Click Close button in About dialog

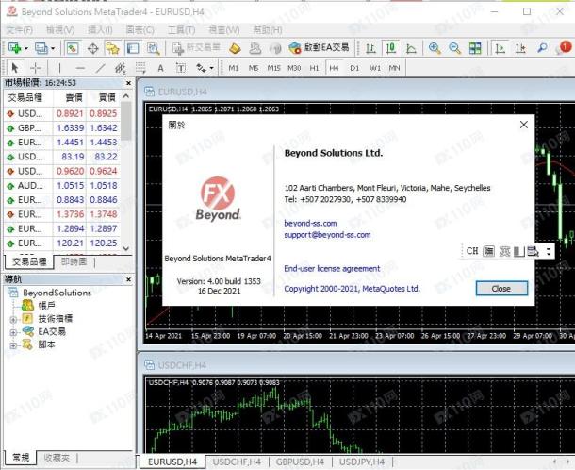[x=501, y=289]
